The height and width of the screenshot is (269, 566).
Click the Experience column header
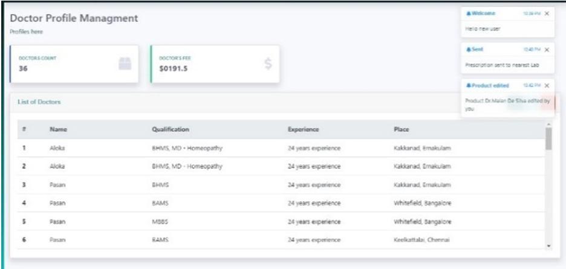304,129
